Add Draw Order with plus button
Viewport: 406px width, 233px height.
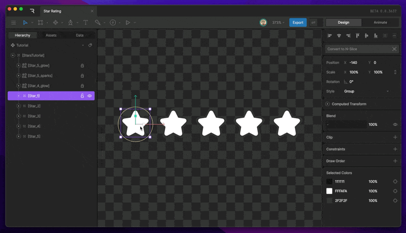click(x=395, y=161)
